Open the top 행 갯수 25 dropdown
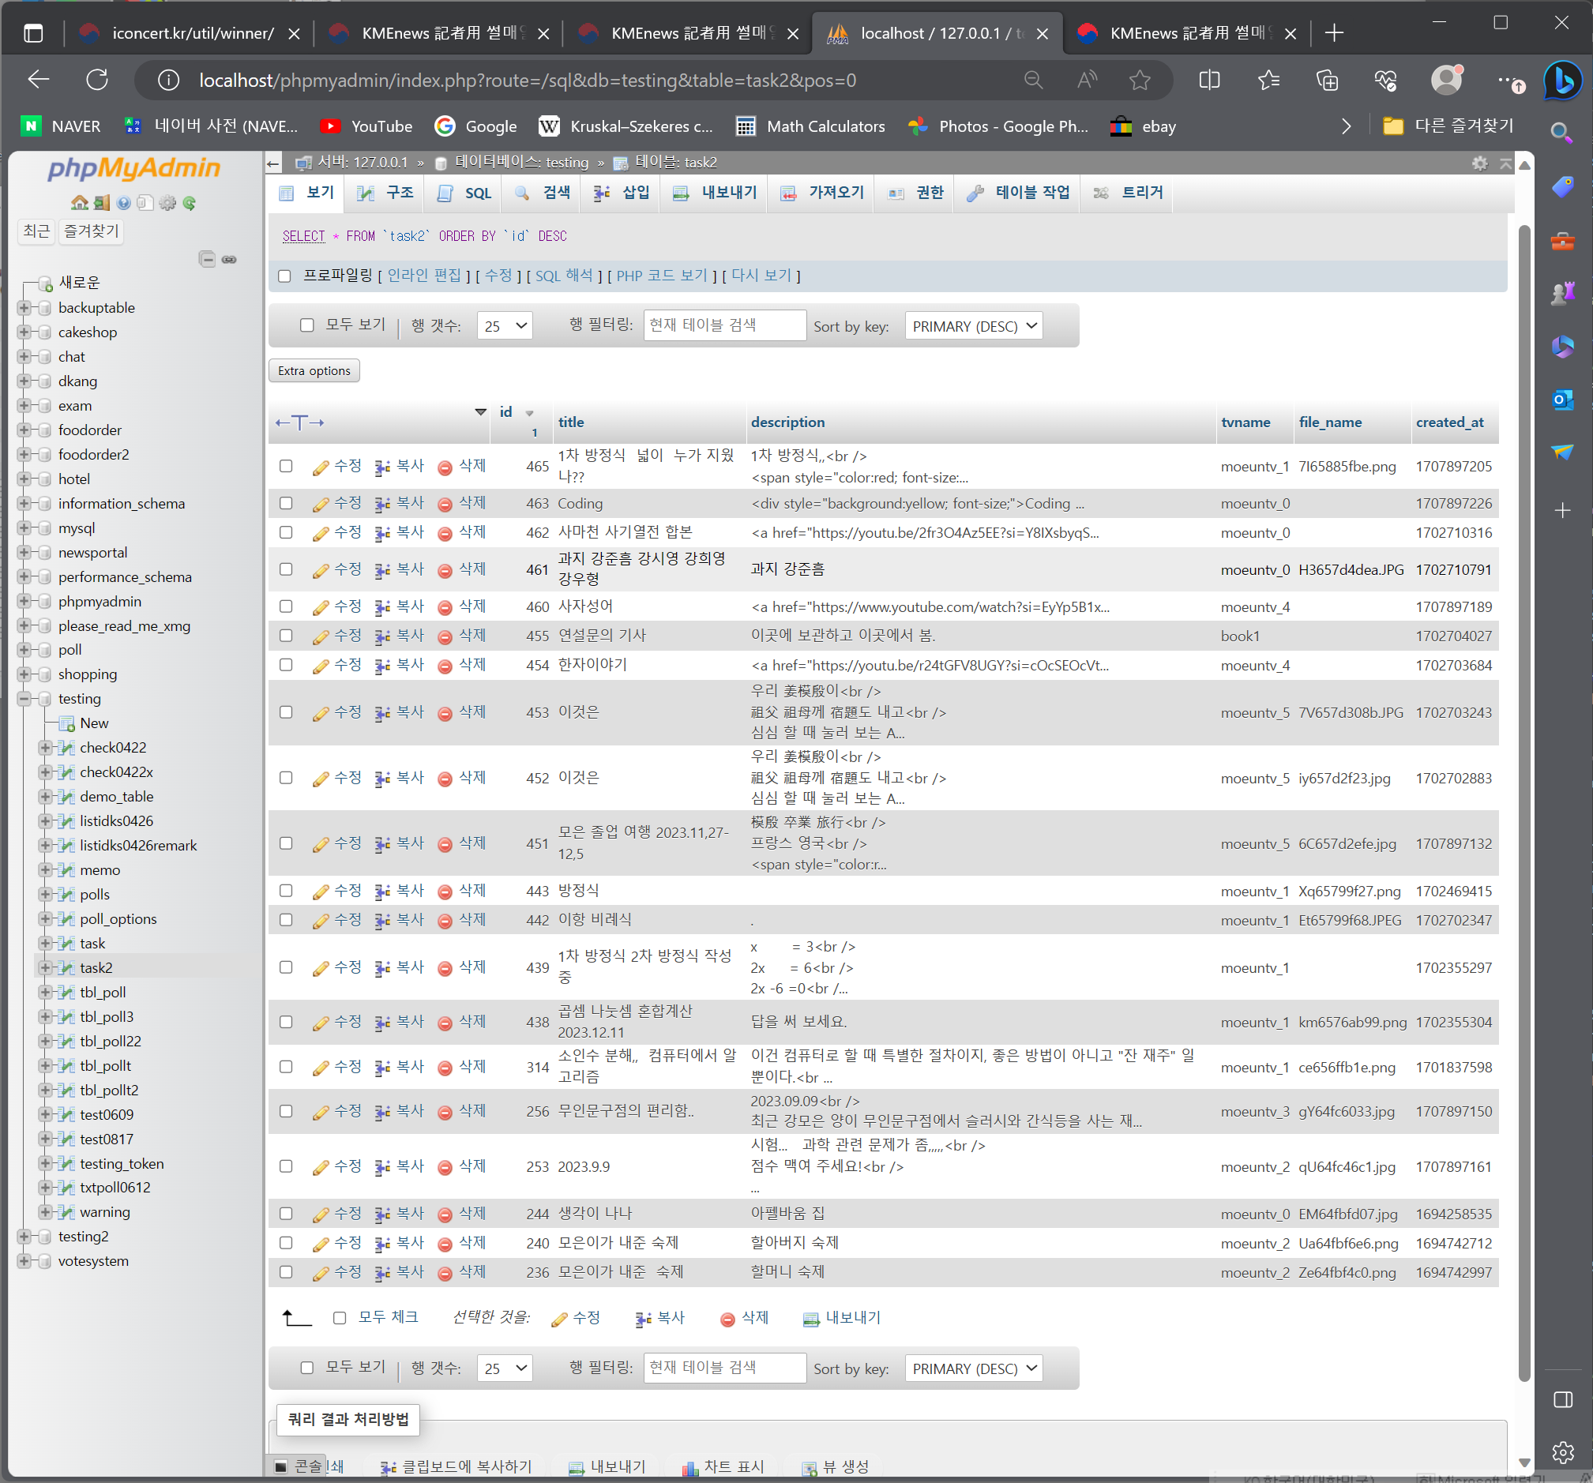Viewport: 1593px width, 1483px height. (x=504, y=326)
